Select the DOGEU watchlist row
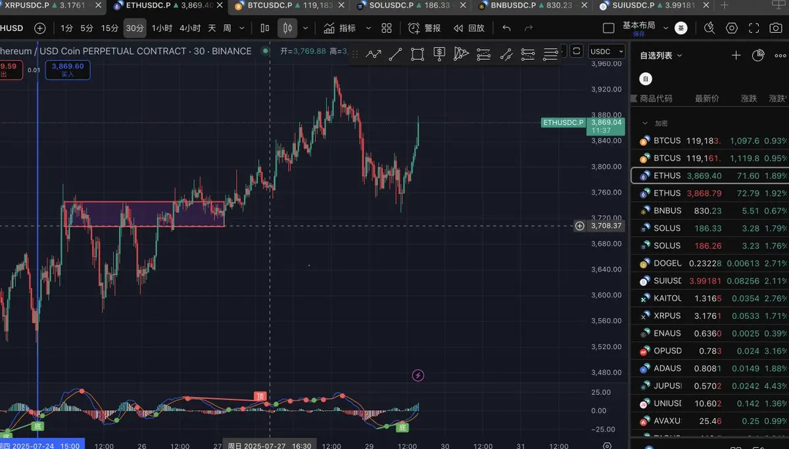Viewport: 789px width, 449px height. click(709, 263)
